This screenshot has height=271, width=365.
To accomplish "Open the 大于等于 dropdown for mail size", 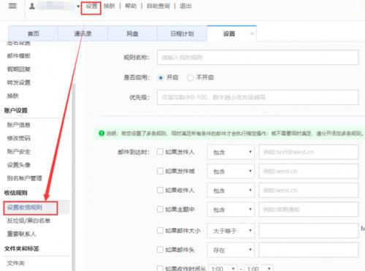I will [231, 231].
